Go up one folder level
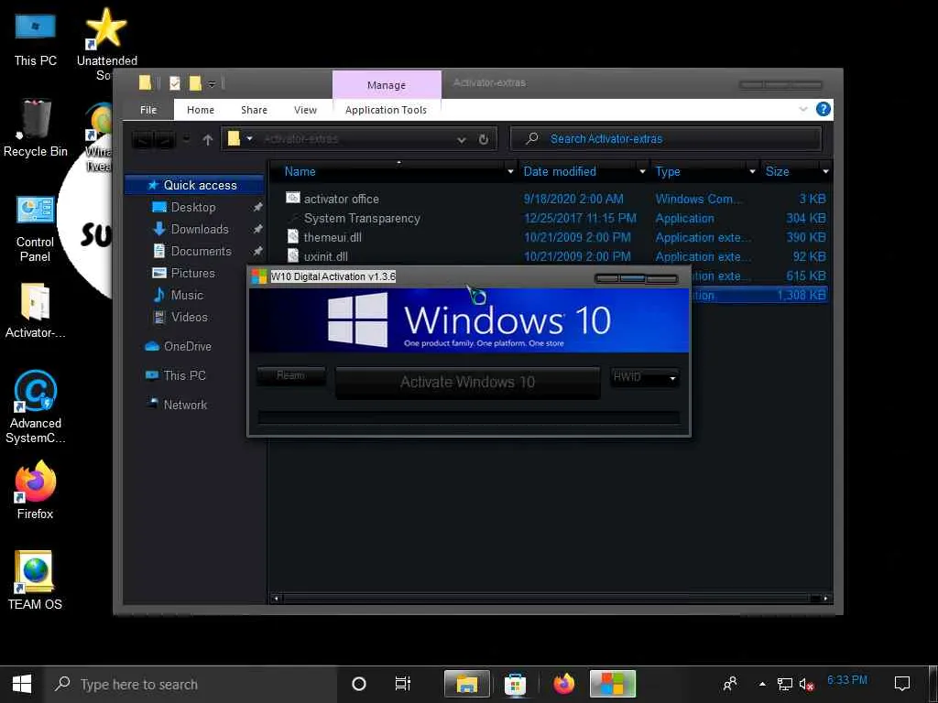Viewport: 938px width, 703px height. click(208, 139)
